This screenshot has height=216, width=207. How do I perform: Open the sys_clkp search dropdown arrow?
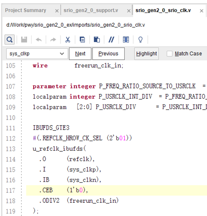pyautogui.click(x=62, y=54)
